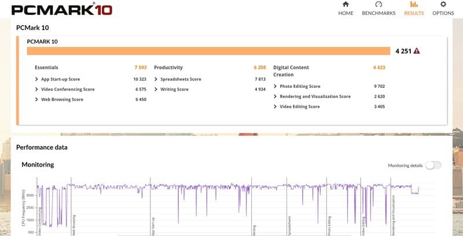Switch to the BENCHMARKS tab label
463x236 pixels.
click(x=379, y=13)
